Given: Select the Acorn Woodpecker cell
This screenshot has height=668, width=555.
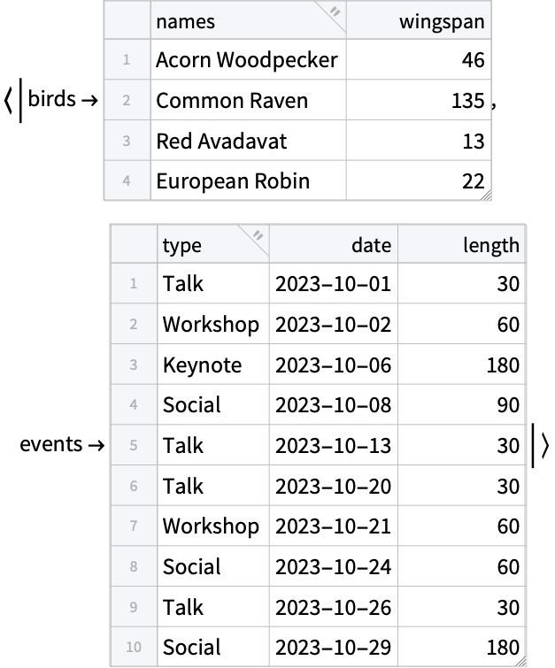Looking at the screenshot, I should (248, 59).
